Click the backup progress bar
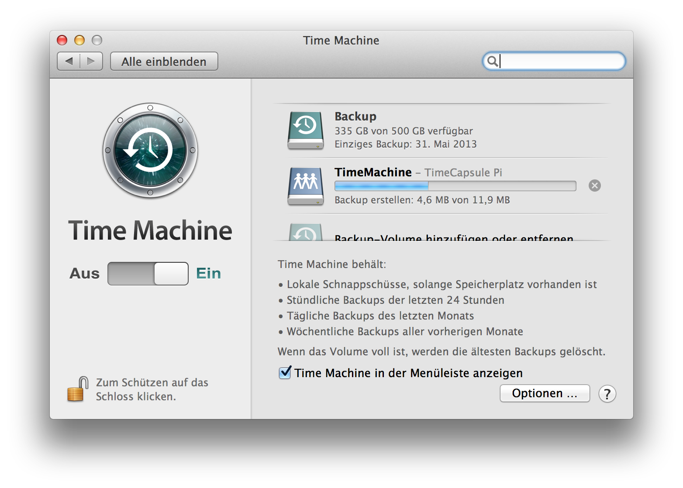 click(x=455, y=186)
